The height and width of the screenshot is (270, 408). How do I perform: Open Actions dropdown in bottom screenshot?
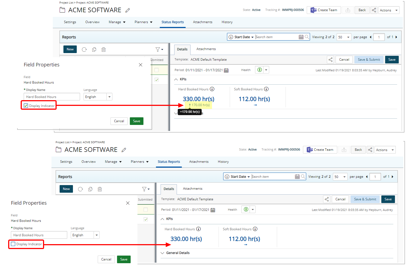point(385,150)
